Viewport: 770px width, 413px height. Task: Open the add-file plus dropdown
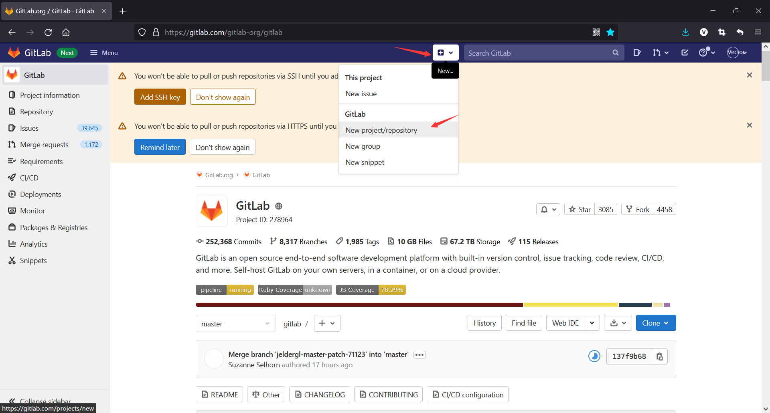[x=327, y=323]
